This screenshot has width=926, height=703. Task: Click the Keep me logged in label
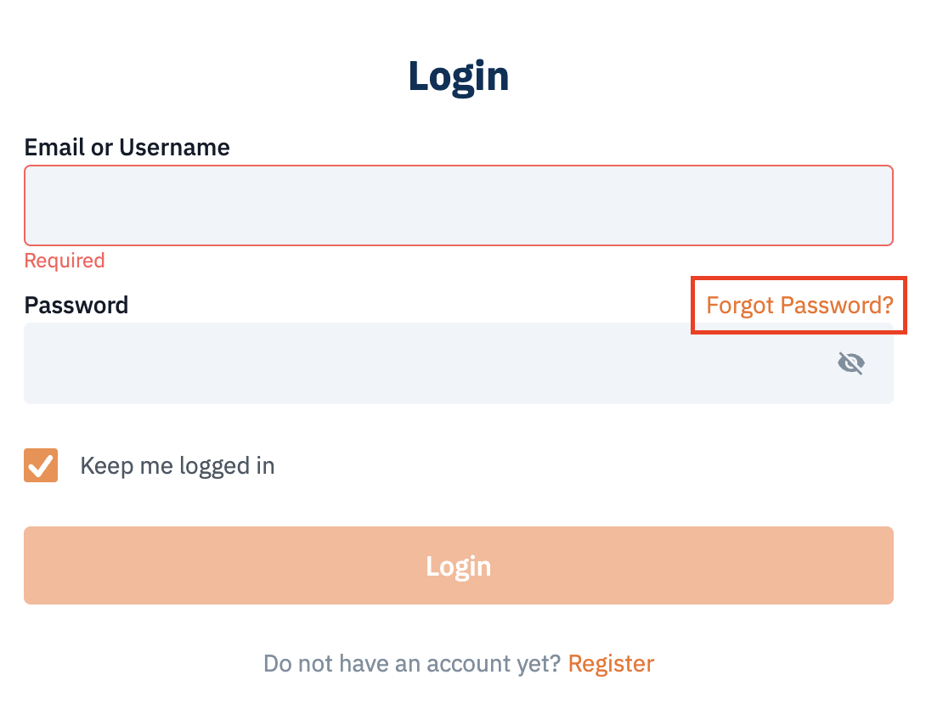[x=178, y=466]
